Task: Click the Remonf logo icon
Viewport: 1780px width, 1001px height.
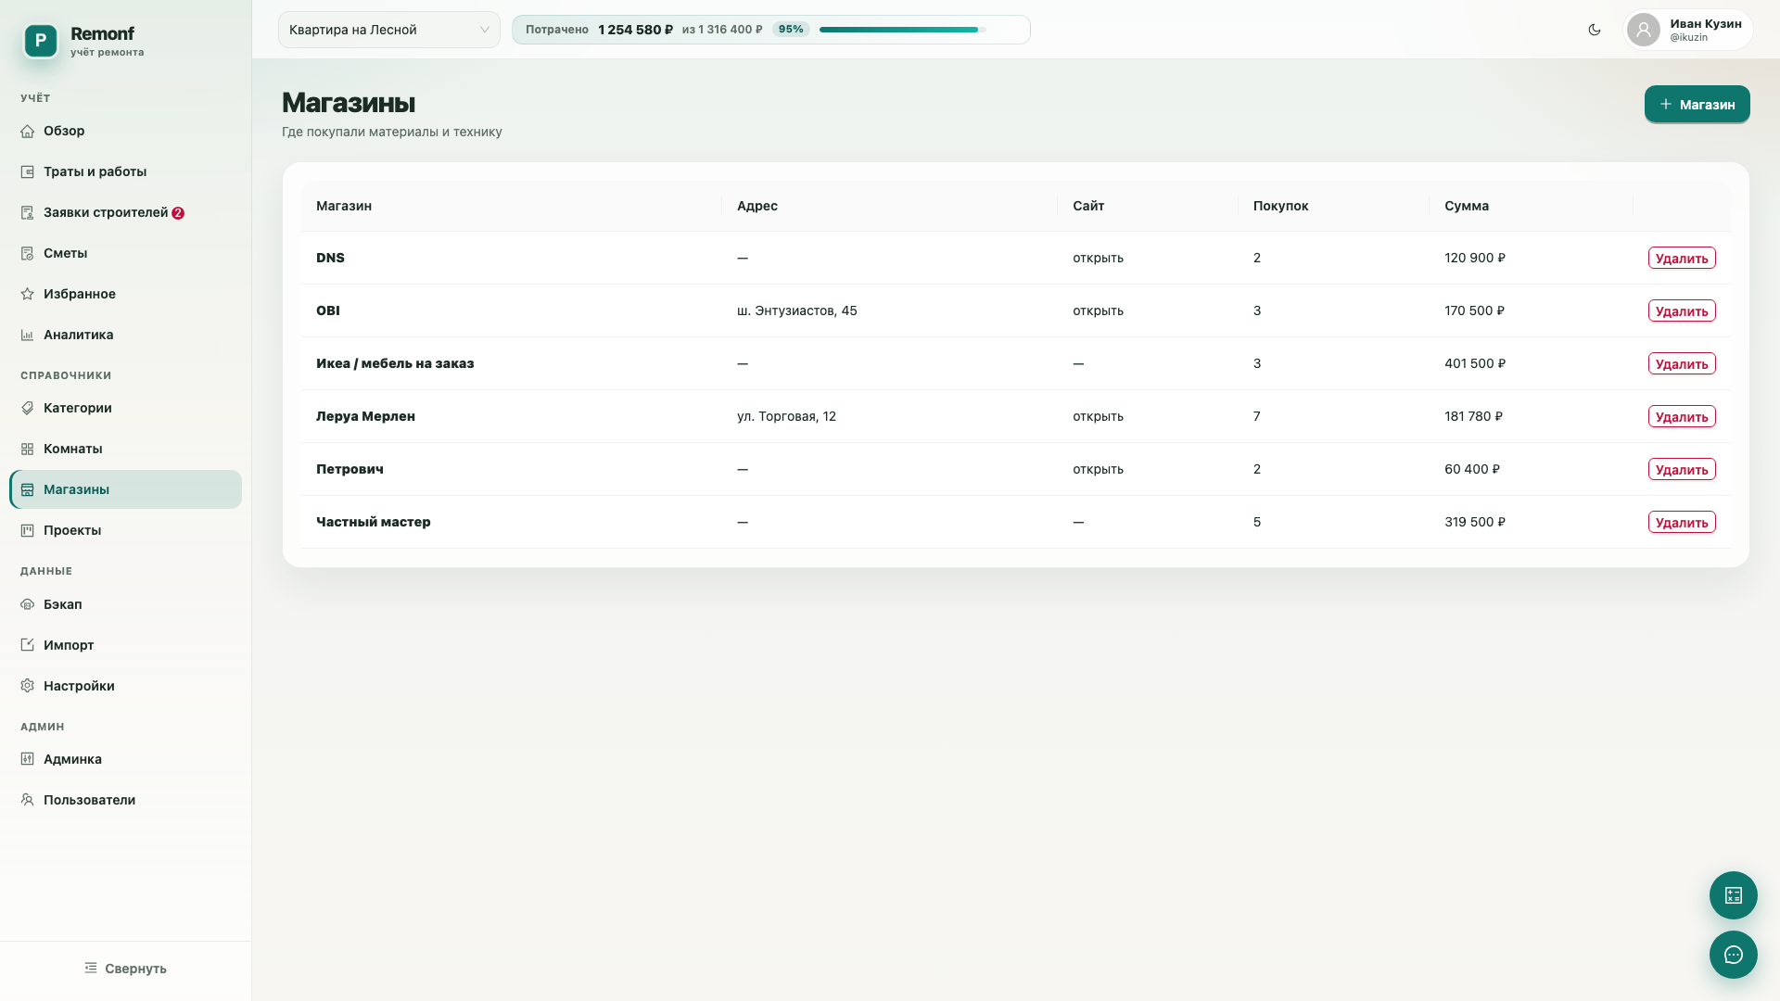Action: pos(41,41)
